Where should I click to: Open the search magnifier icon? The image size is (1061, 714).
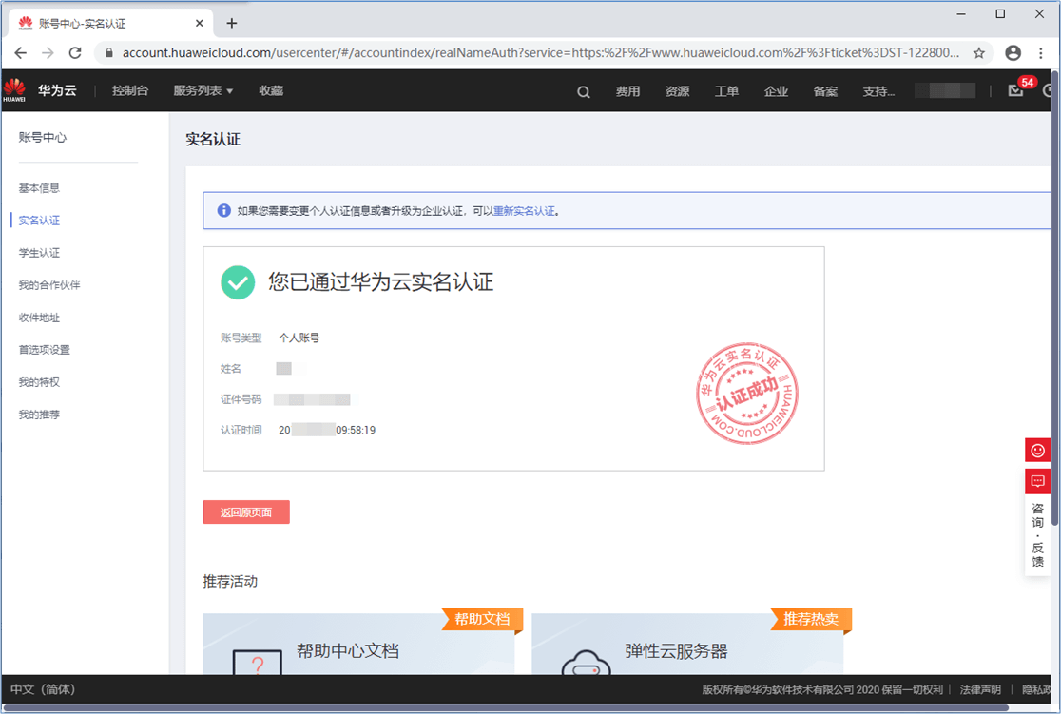pyautogui.click(x=584, y=91)
